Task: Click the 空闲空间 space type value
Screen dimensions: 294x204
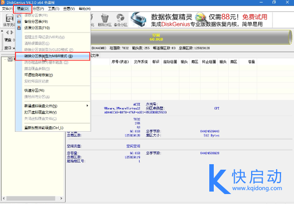Action: coord(133,146)
